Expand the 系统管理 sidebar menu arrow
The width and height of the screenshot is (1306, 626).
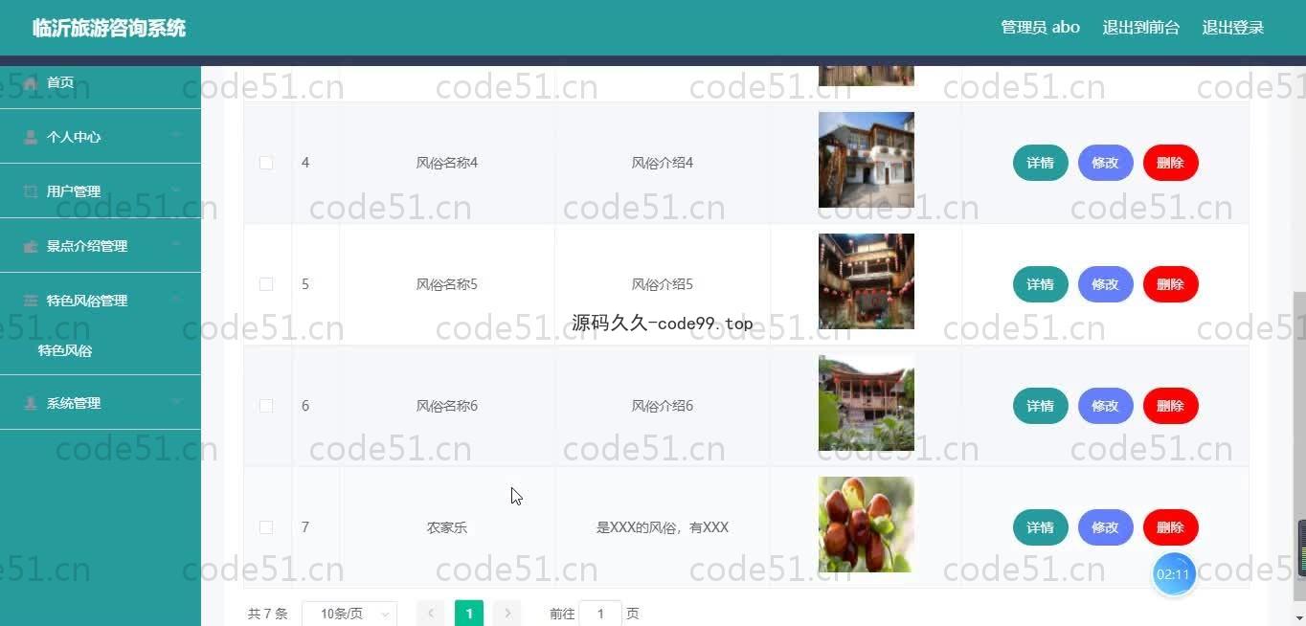(x=176, y=402)
